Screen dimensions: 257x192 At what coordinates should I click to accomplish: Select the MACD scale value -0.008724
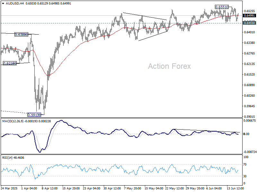click(x=250, y=152)
